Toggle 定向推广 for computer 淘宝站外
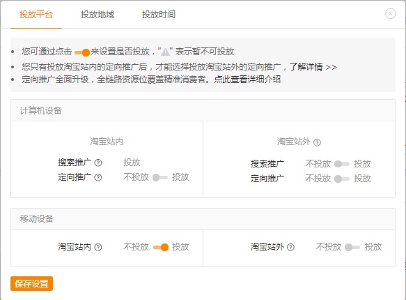 pos(342,179)
